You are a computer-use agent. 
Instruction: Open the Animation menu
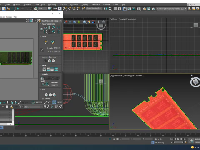pyautogui.click(x=27, y=5)
